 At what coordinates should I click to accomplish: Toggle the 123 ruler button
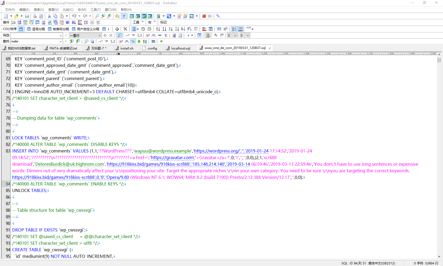pyautogui.click(x=240, y=29)
